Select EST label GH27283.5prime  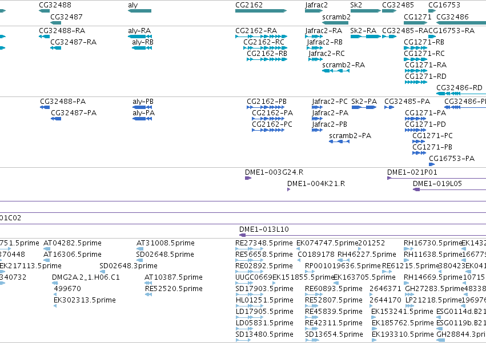[x=434, y=289]
